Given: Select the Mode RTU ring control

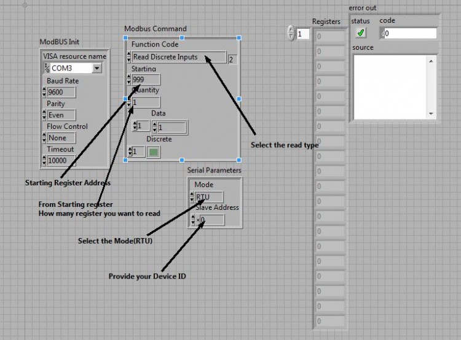Looking at the screenshot, I should coord(209,197).
